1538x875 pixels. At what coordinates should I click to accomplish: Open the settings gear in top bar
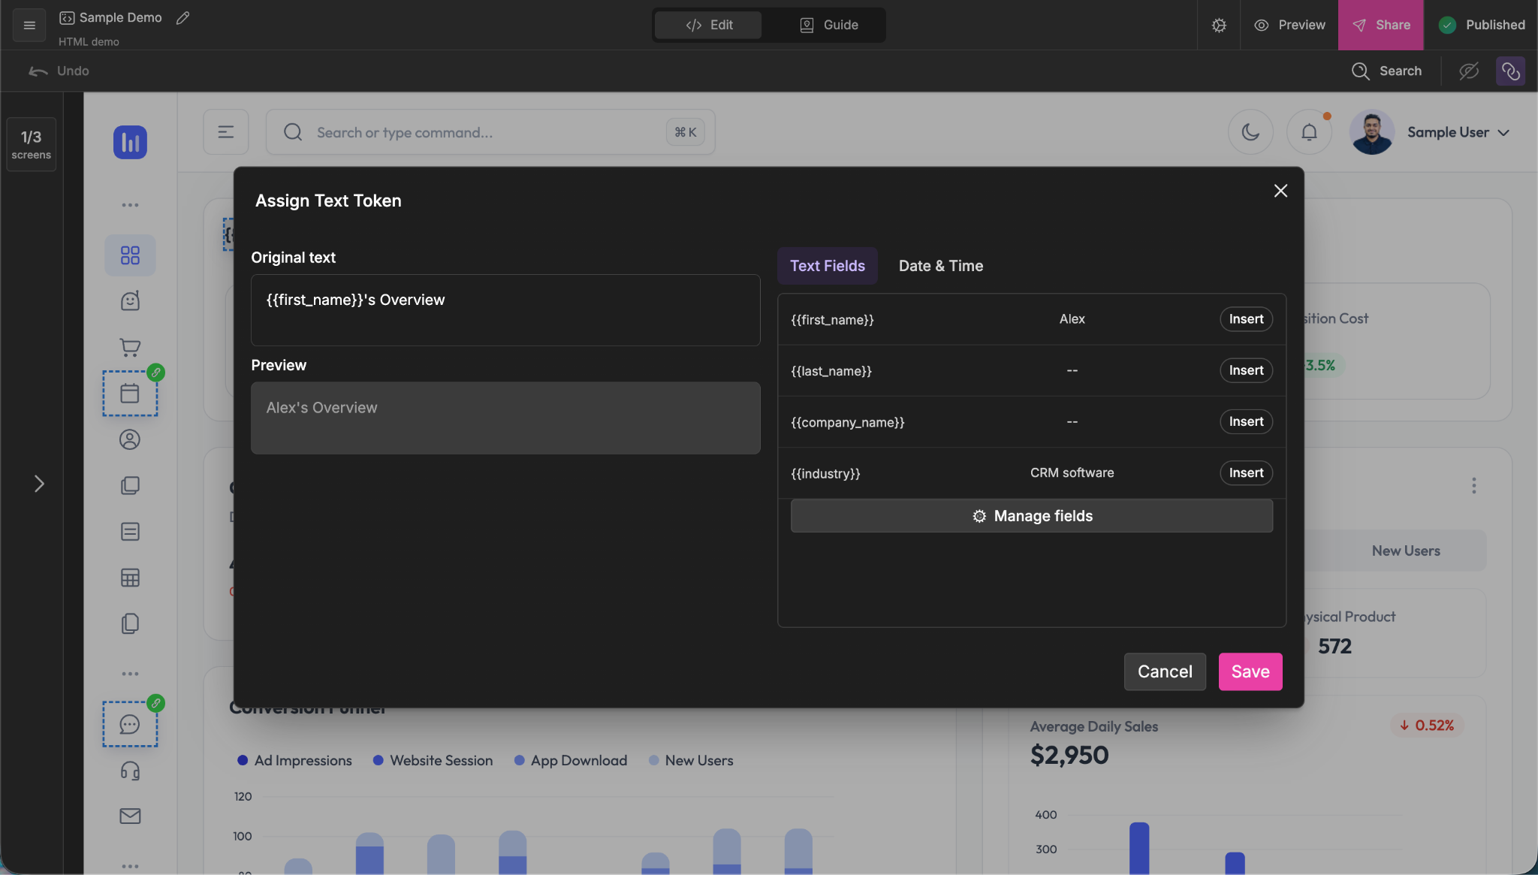(x=1219, y=25)
